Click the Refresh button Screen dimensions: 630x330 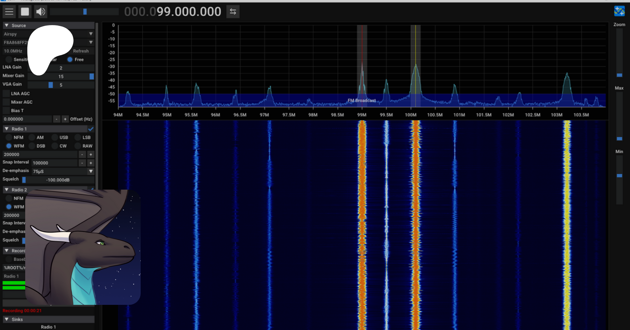[81, 51]
